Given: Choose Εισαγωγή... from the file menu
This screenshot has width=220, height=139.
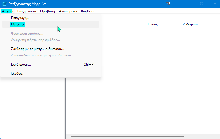Looking at the screenshot, I should (x=20, y=18).
